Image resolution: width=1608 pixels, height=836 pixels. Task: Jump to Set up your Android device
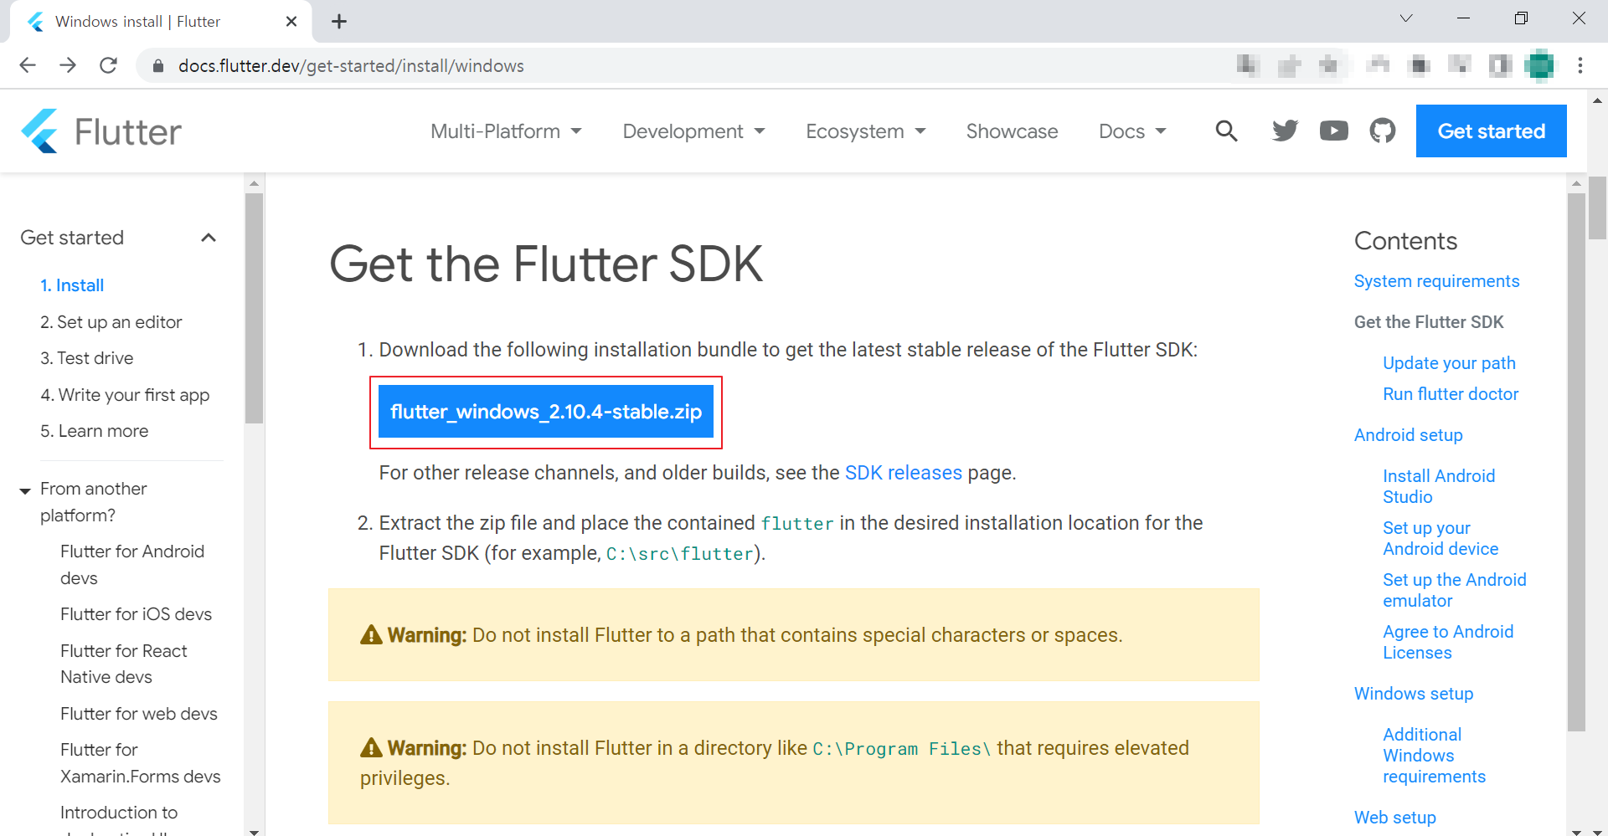[1440, 538]
